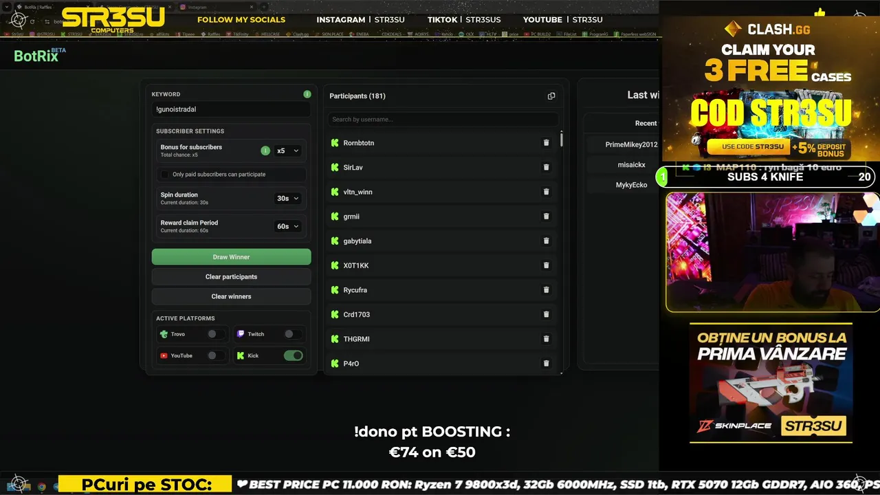This screenshot has width=880, height=495.
Task: Open the 60s reward claim period dropdown
Action: (287, 226)
